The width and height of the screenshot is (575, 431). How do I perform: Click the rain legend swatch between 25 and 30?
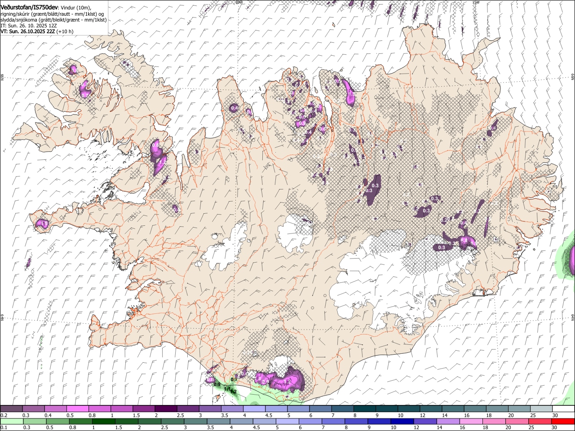click(540, 421)
